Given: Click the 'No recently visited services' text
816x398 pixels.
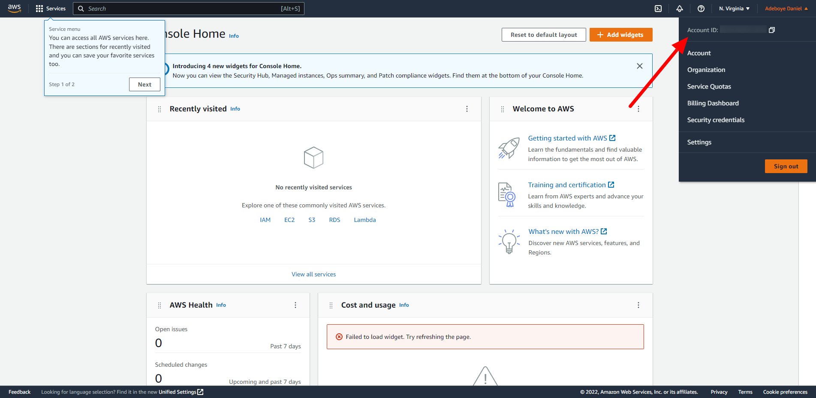Looking at the screenshot, I should tap(313, 187).
